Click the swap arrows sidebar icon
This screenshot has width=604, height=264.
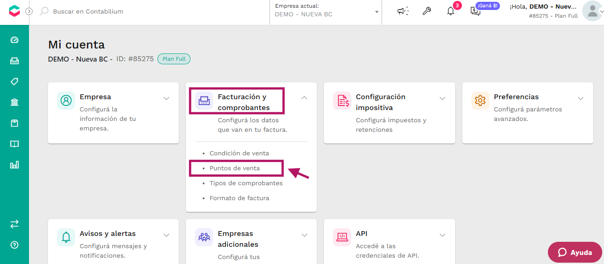(x=14, y=224)
